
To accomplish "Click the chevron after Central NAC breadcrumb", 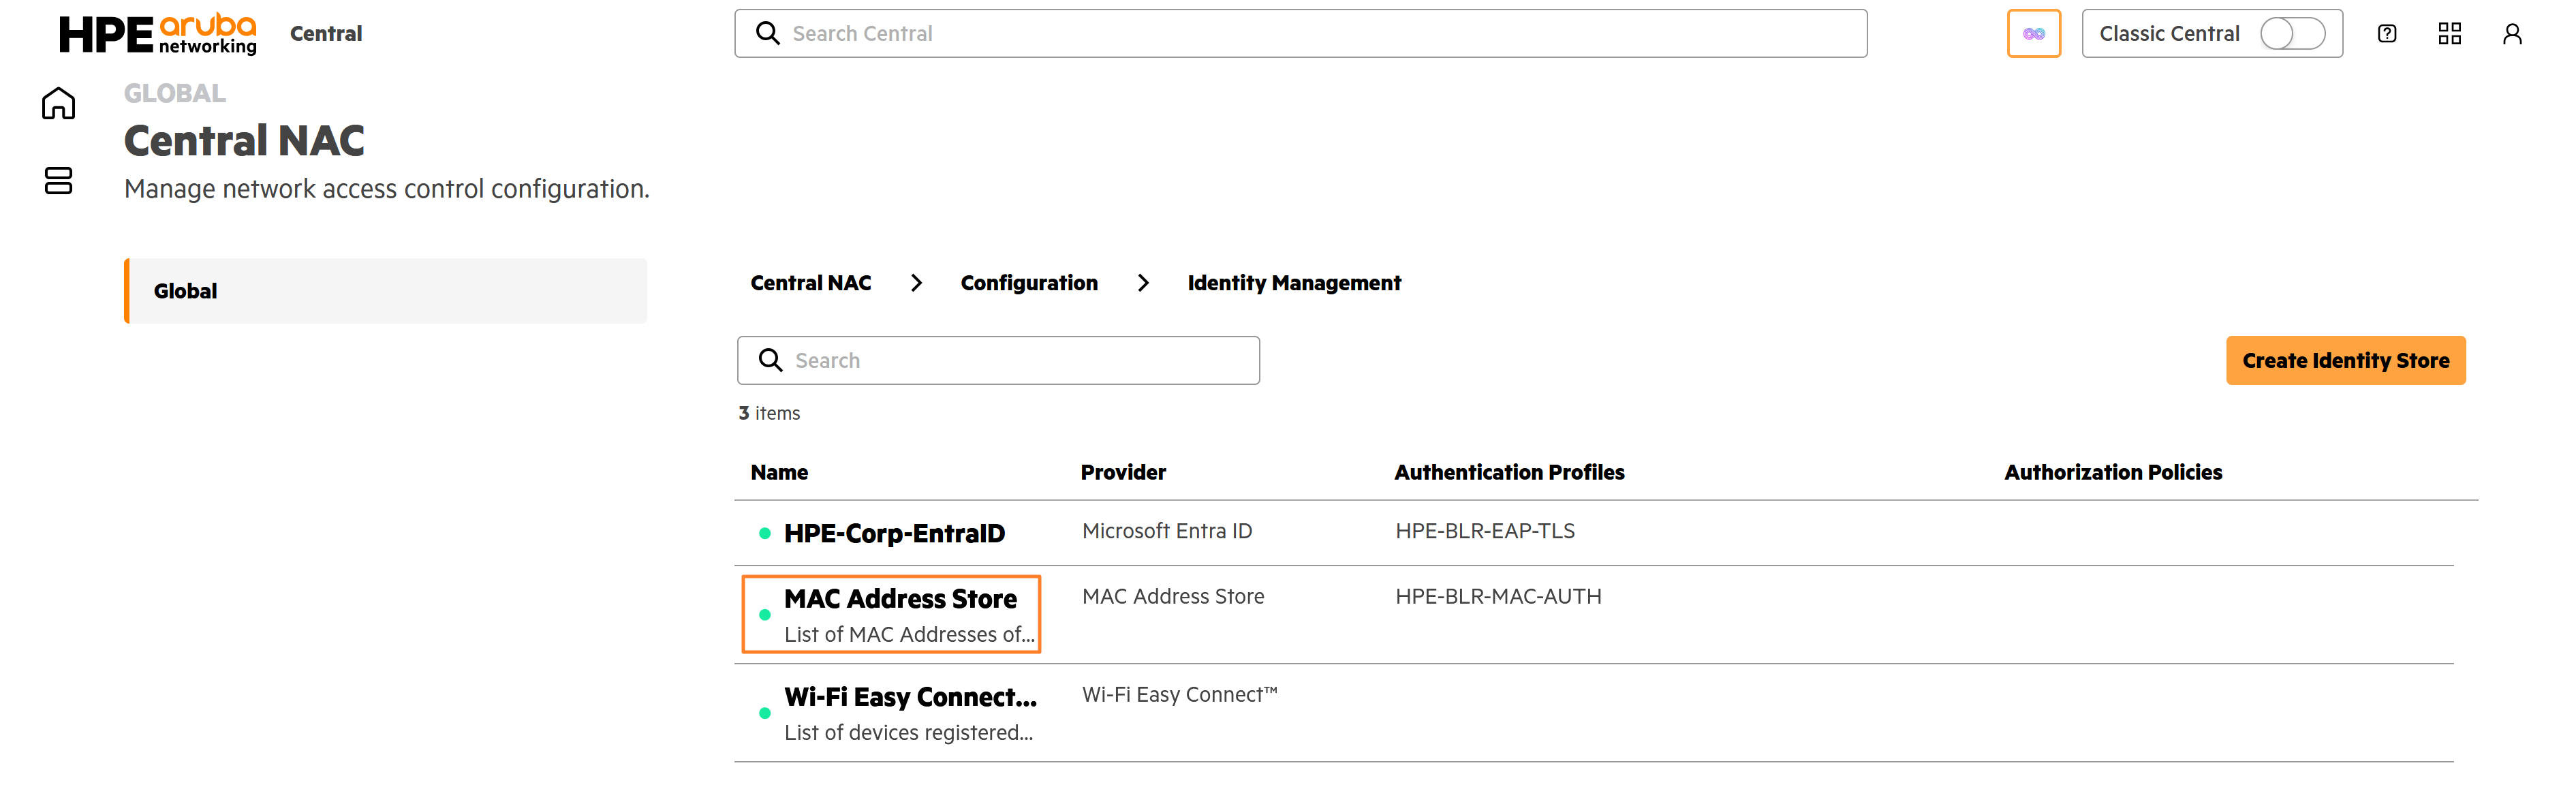I will [916, 283].
